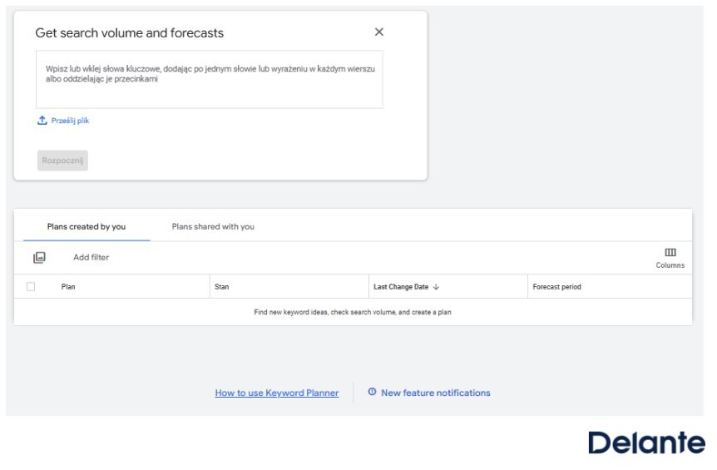Image resolution: width=717 pixels, height=470 pixels.
Task: Click the Stan column header
Action: [222, 287]
